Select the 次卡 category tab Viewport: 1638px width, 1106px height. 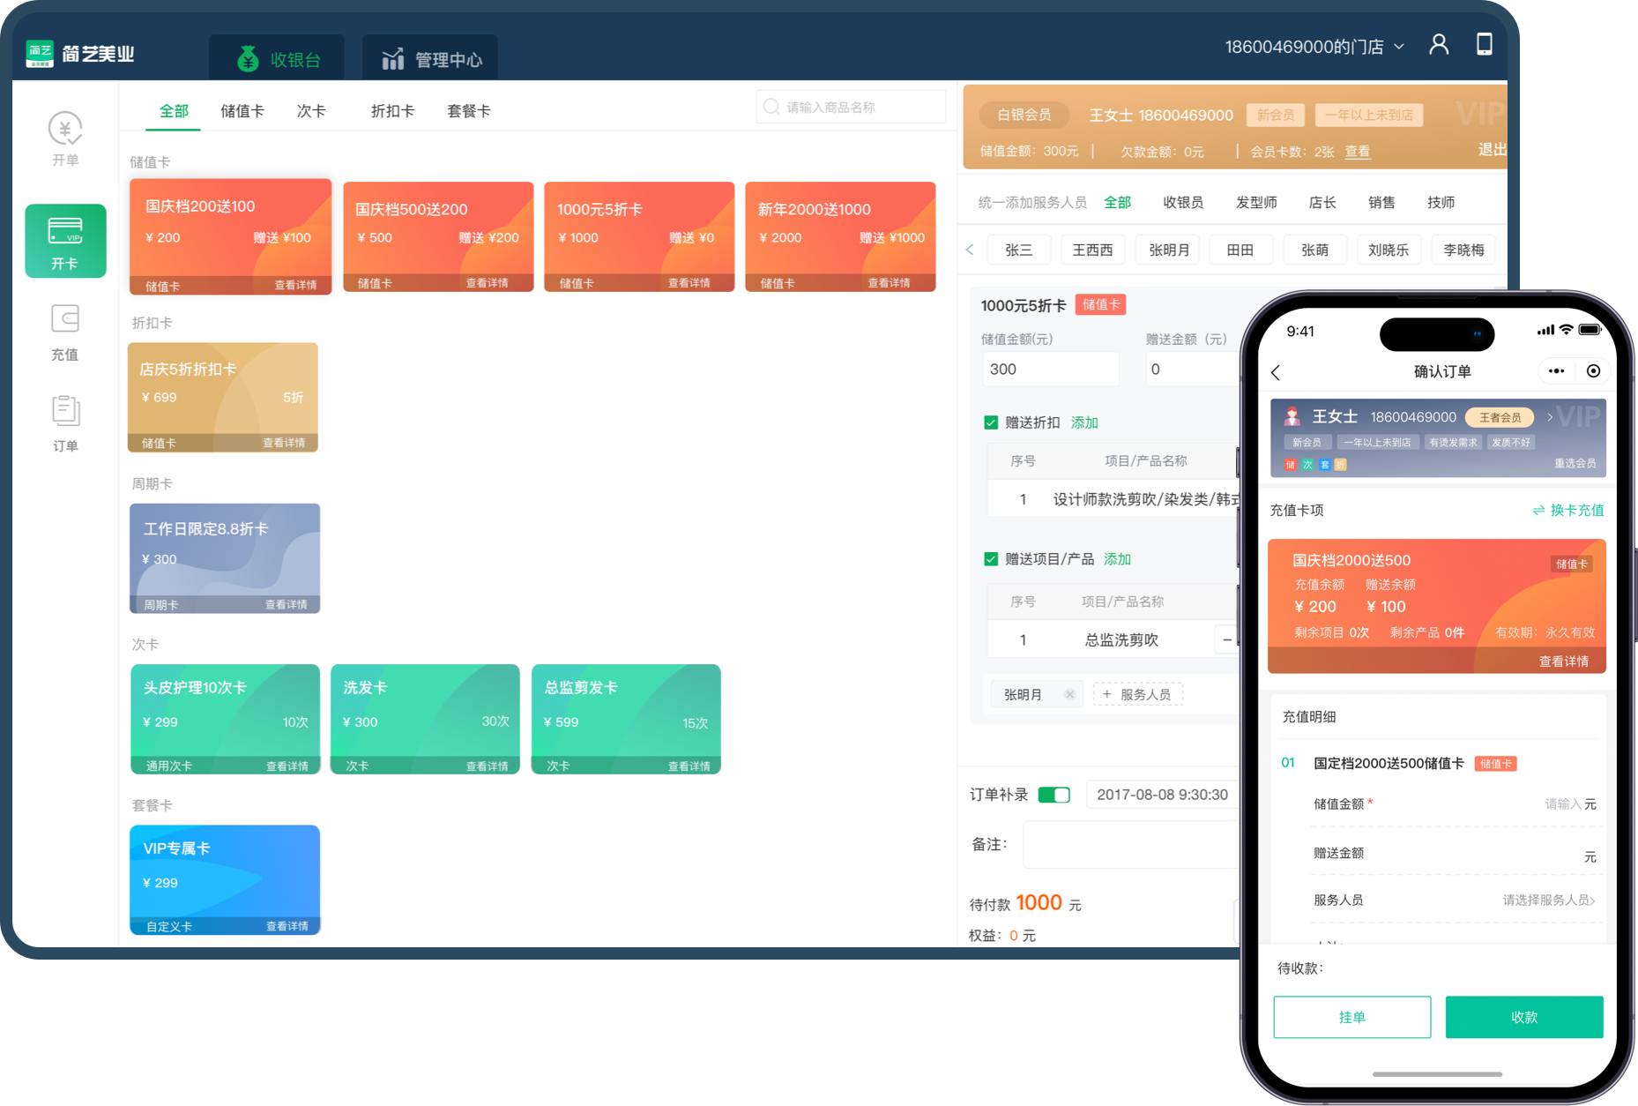coord(311,111)
